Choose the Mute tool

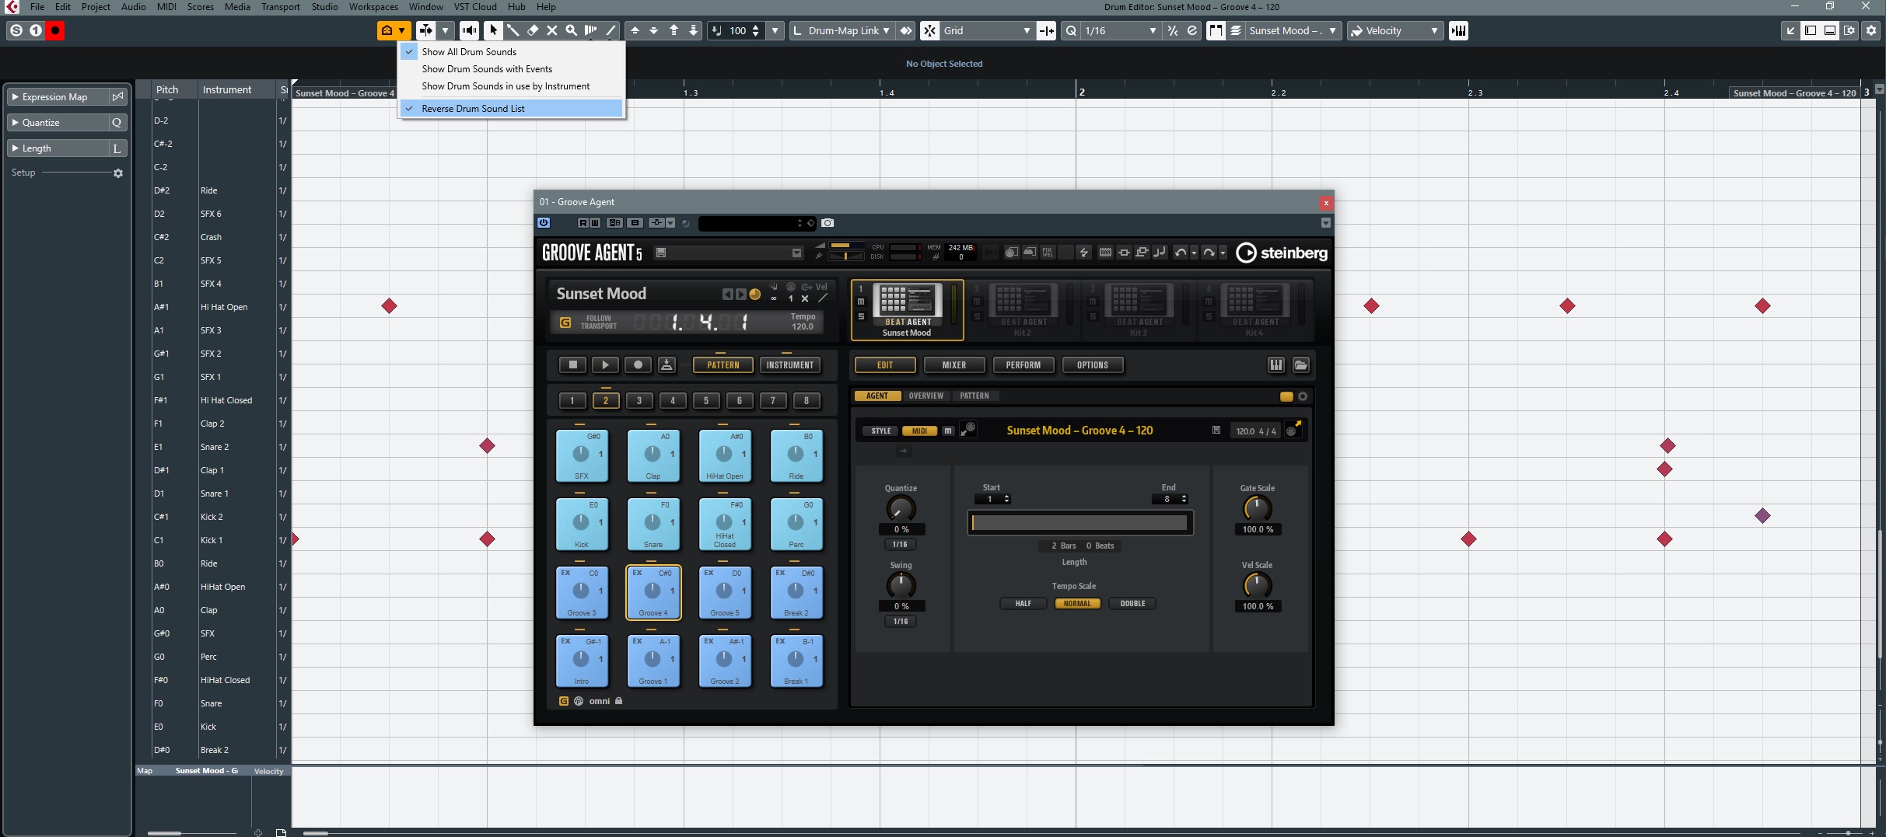552,30
